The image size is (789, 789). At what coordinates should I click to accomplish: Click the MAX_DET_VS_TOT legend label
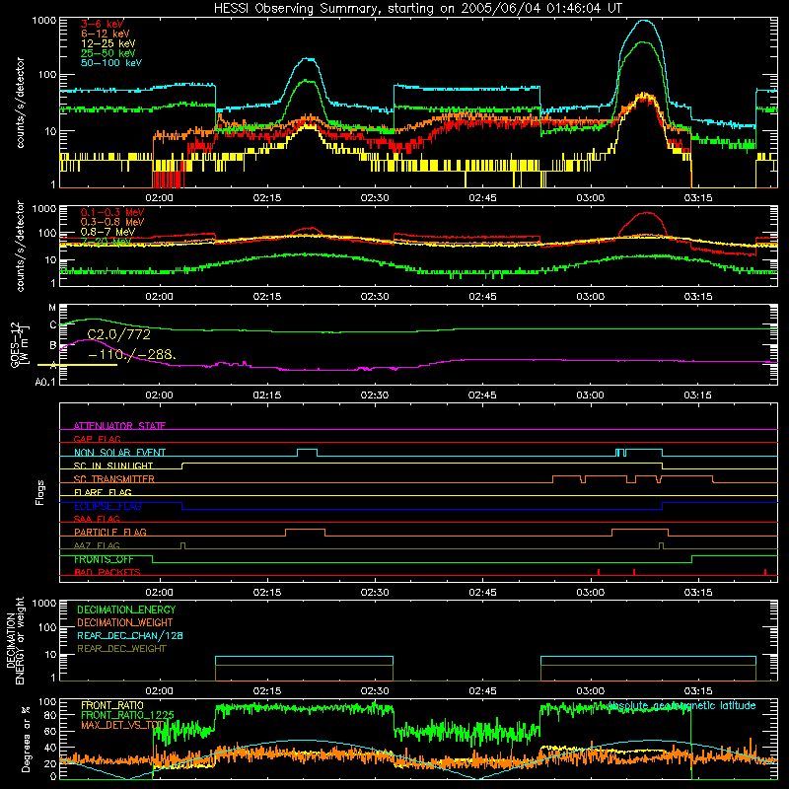click(123, 725)
